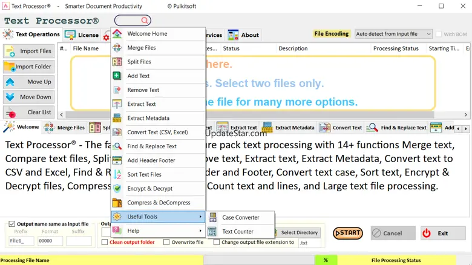This screenshot has height=265, width=472.
Task: Click the Welcome Home house icon
Action: (117, 34)
